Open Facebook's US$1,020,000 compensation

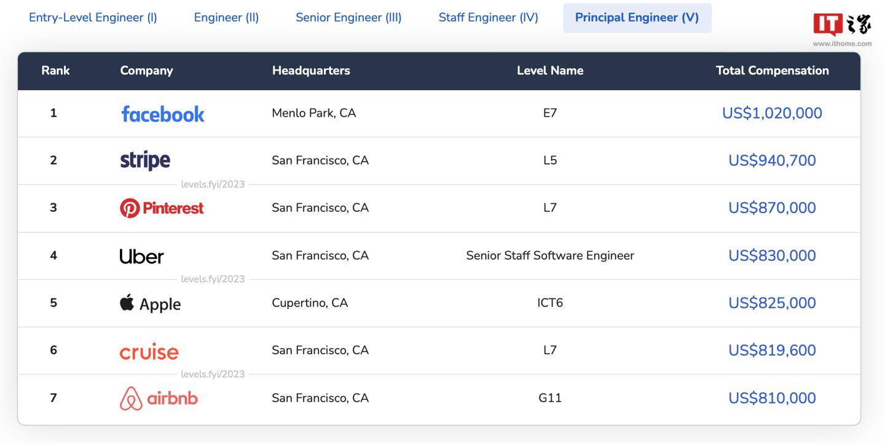click(772, 113)
